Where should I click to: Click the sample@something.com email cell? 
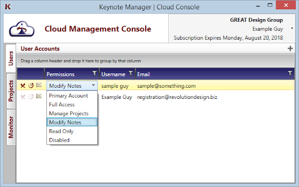click(x=166, y=86)
